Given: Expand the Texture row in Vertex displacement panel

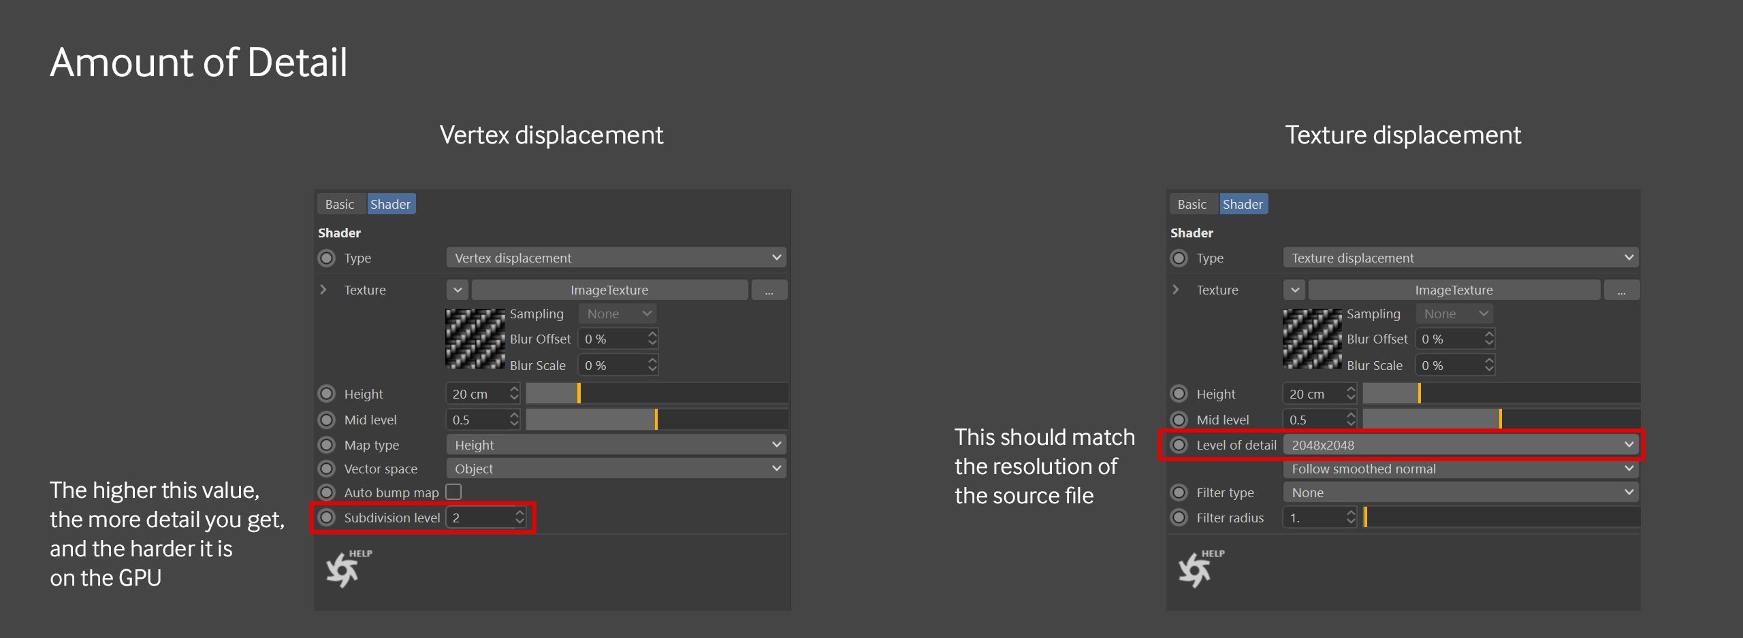Looking at the screenshot, I should (323, 290).
